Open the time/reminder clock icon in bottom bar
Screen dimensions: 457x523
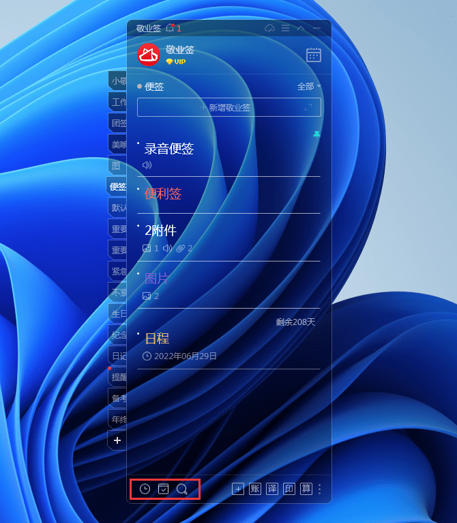[145, 489]
